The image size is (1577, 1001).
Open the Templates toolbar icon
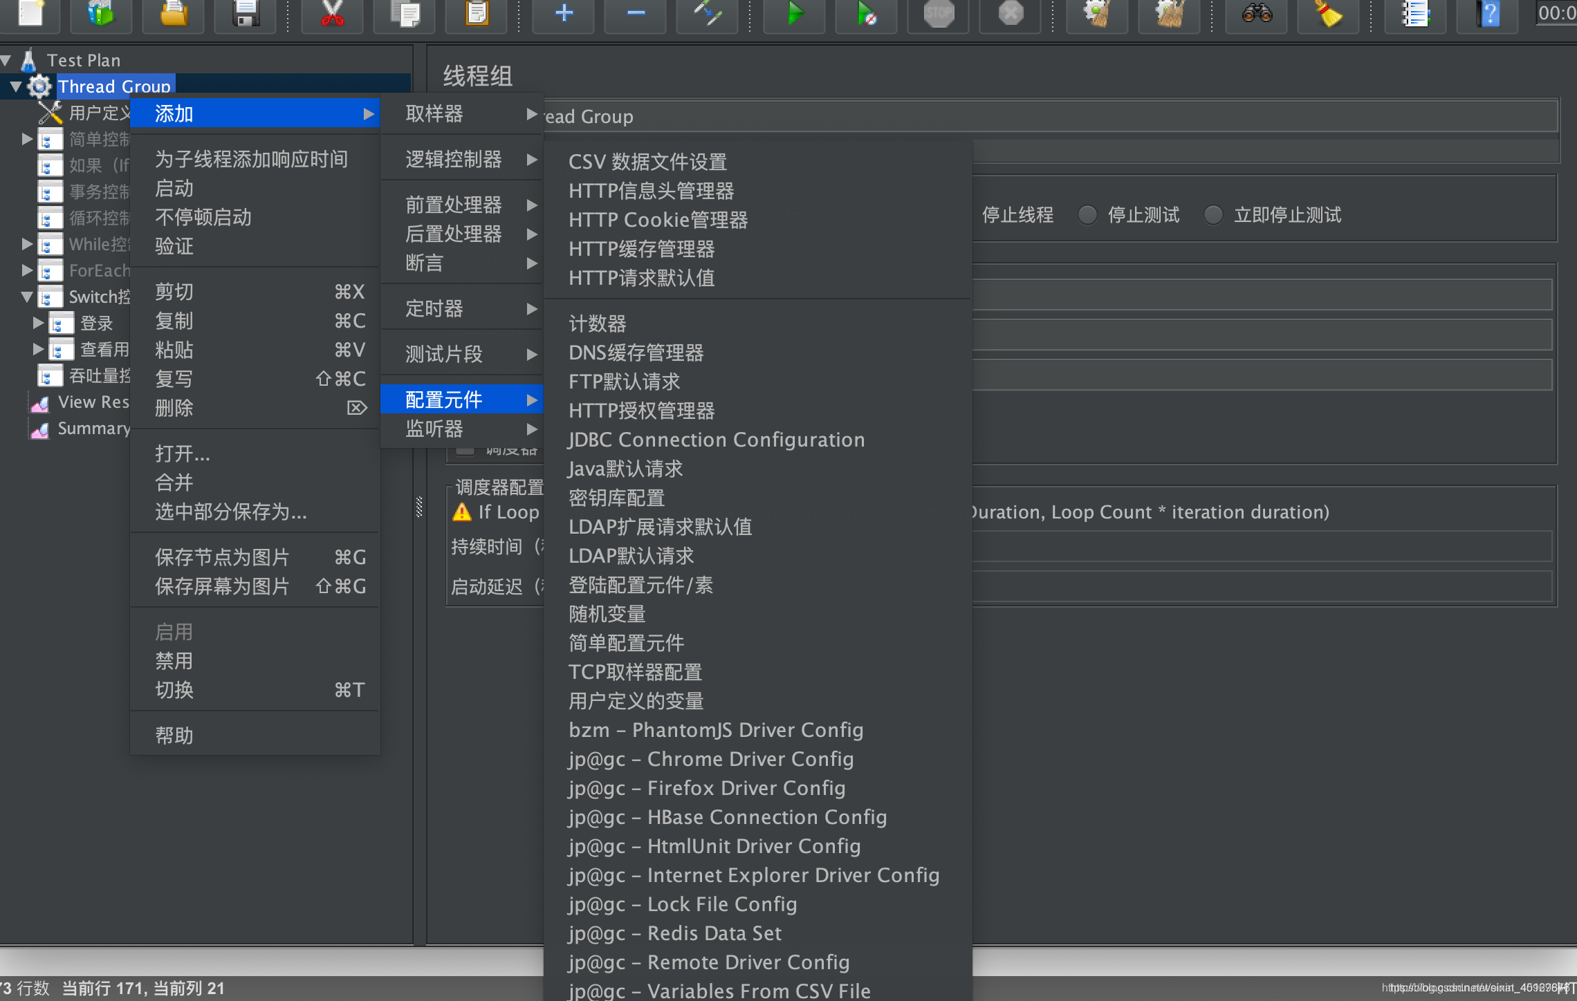pos(101,12)
